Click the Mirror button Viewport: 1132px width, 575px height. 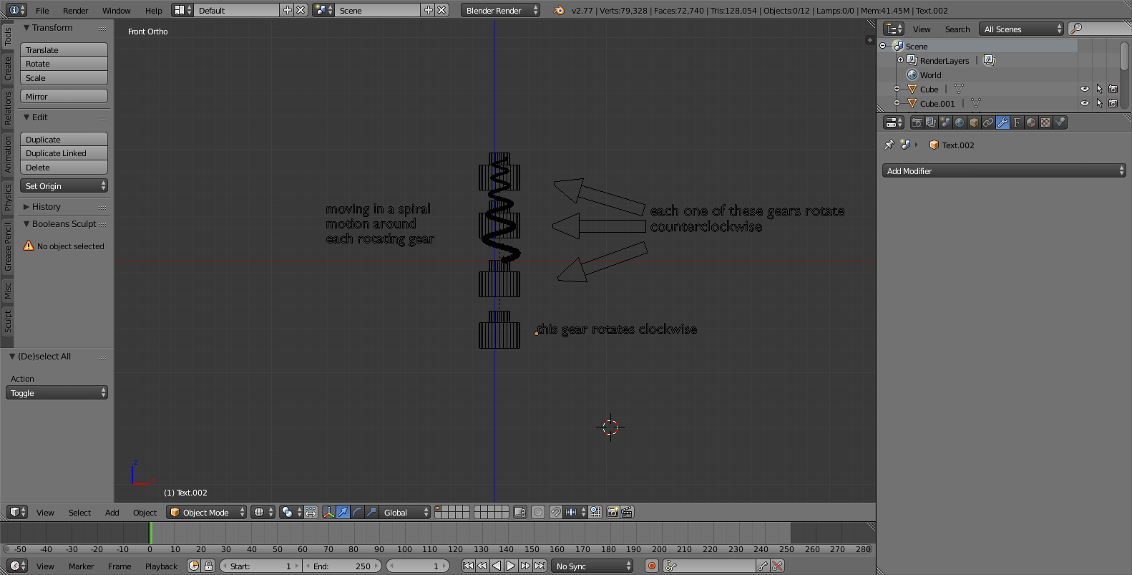64,96
